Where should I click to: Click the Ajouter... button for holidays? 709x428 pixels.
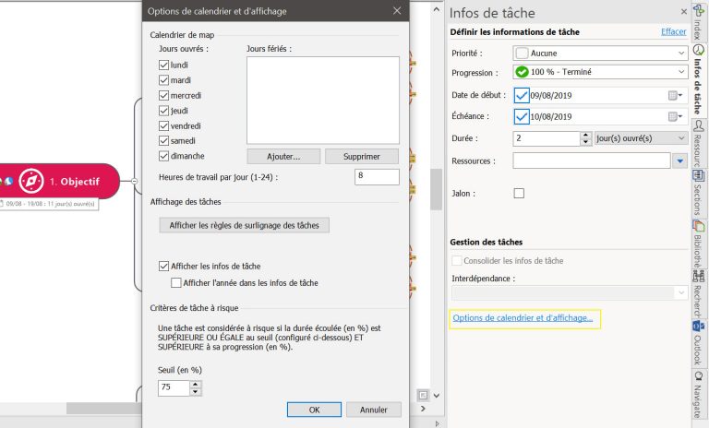coord(282,156)
